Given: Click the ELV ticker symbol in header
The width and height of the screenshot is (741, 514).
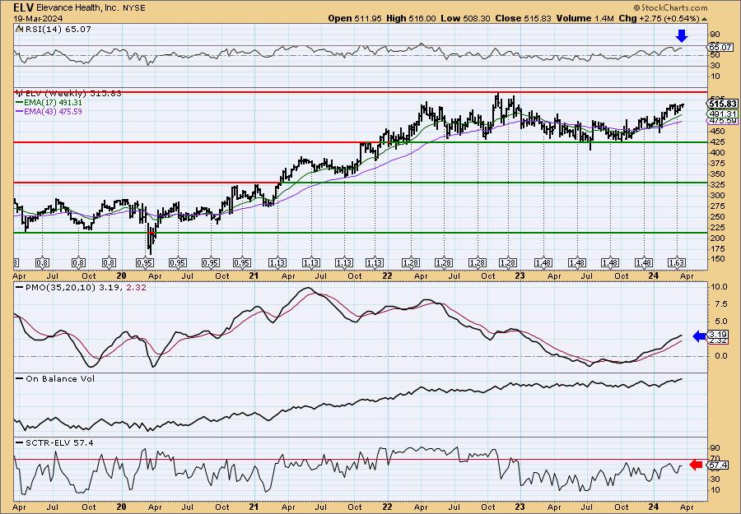Looking at the screenshot, I should (24, 7).
